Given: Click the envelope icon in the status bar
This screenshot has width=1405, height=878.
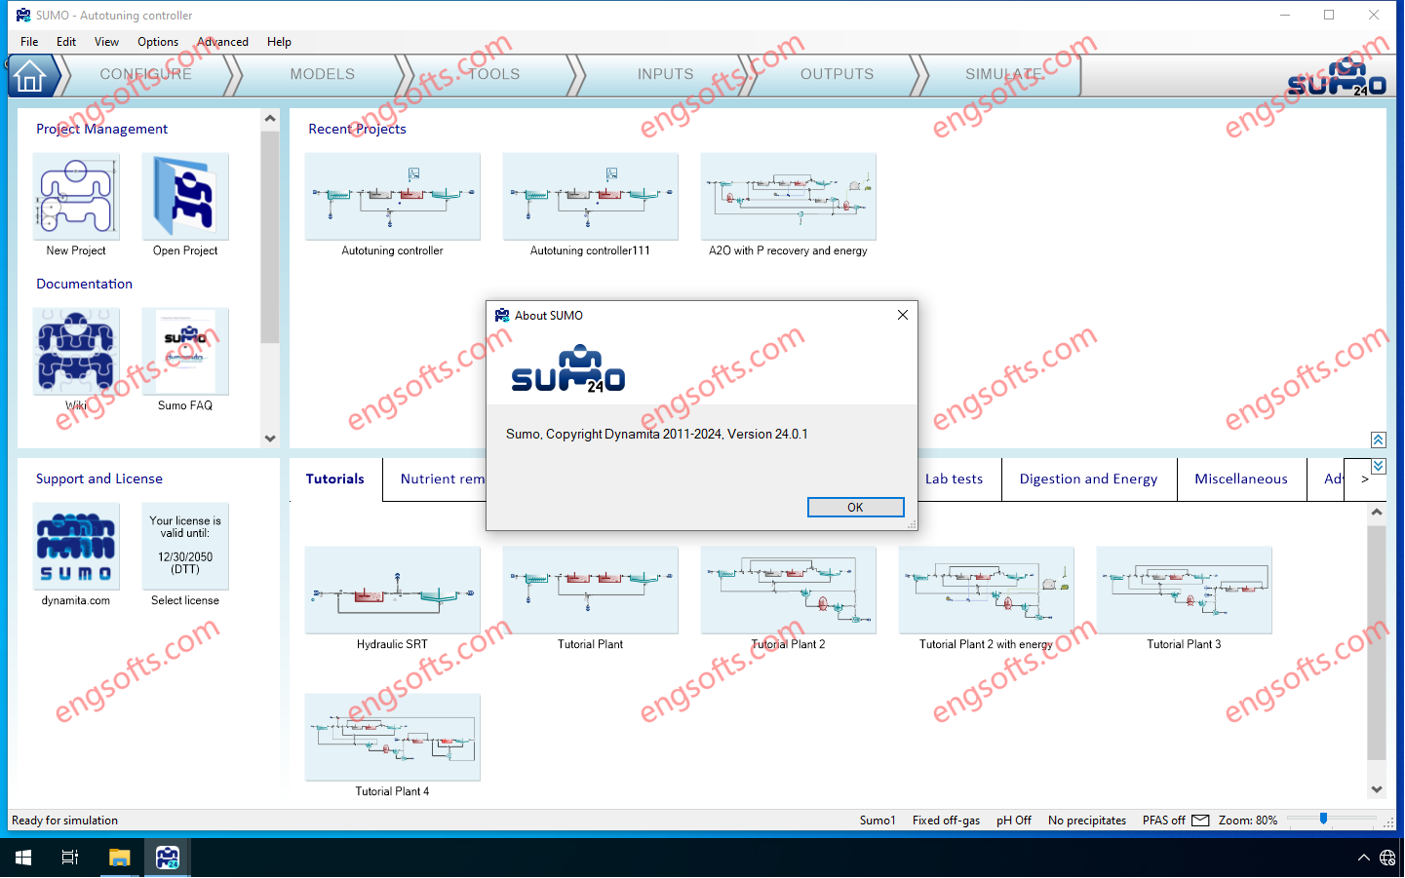Looking at the screenshot, I should coord(1200,820).
